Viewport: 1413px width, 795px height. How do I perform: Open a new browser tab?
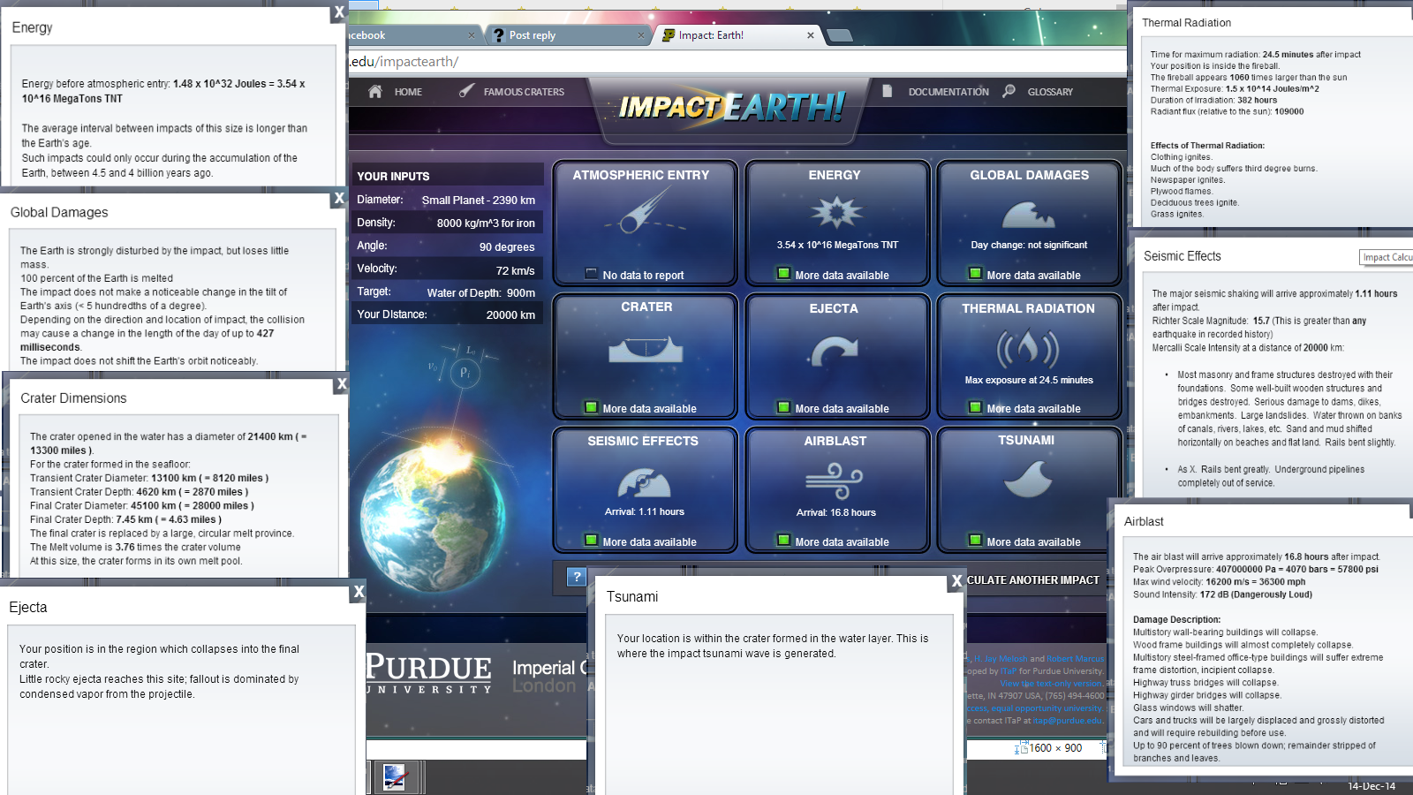point(840,35)
